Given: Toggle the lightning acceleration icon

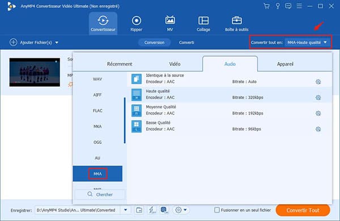Looking at the screenshot, I should point(152,210).
